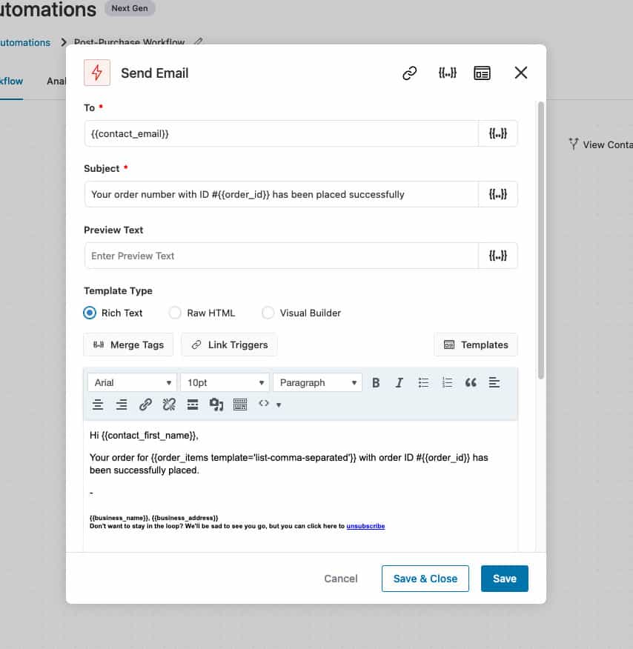
Task: Click the Save button
Action: (504, 578)
